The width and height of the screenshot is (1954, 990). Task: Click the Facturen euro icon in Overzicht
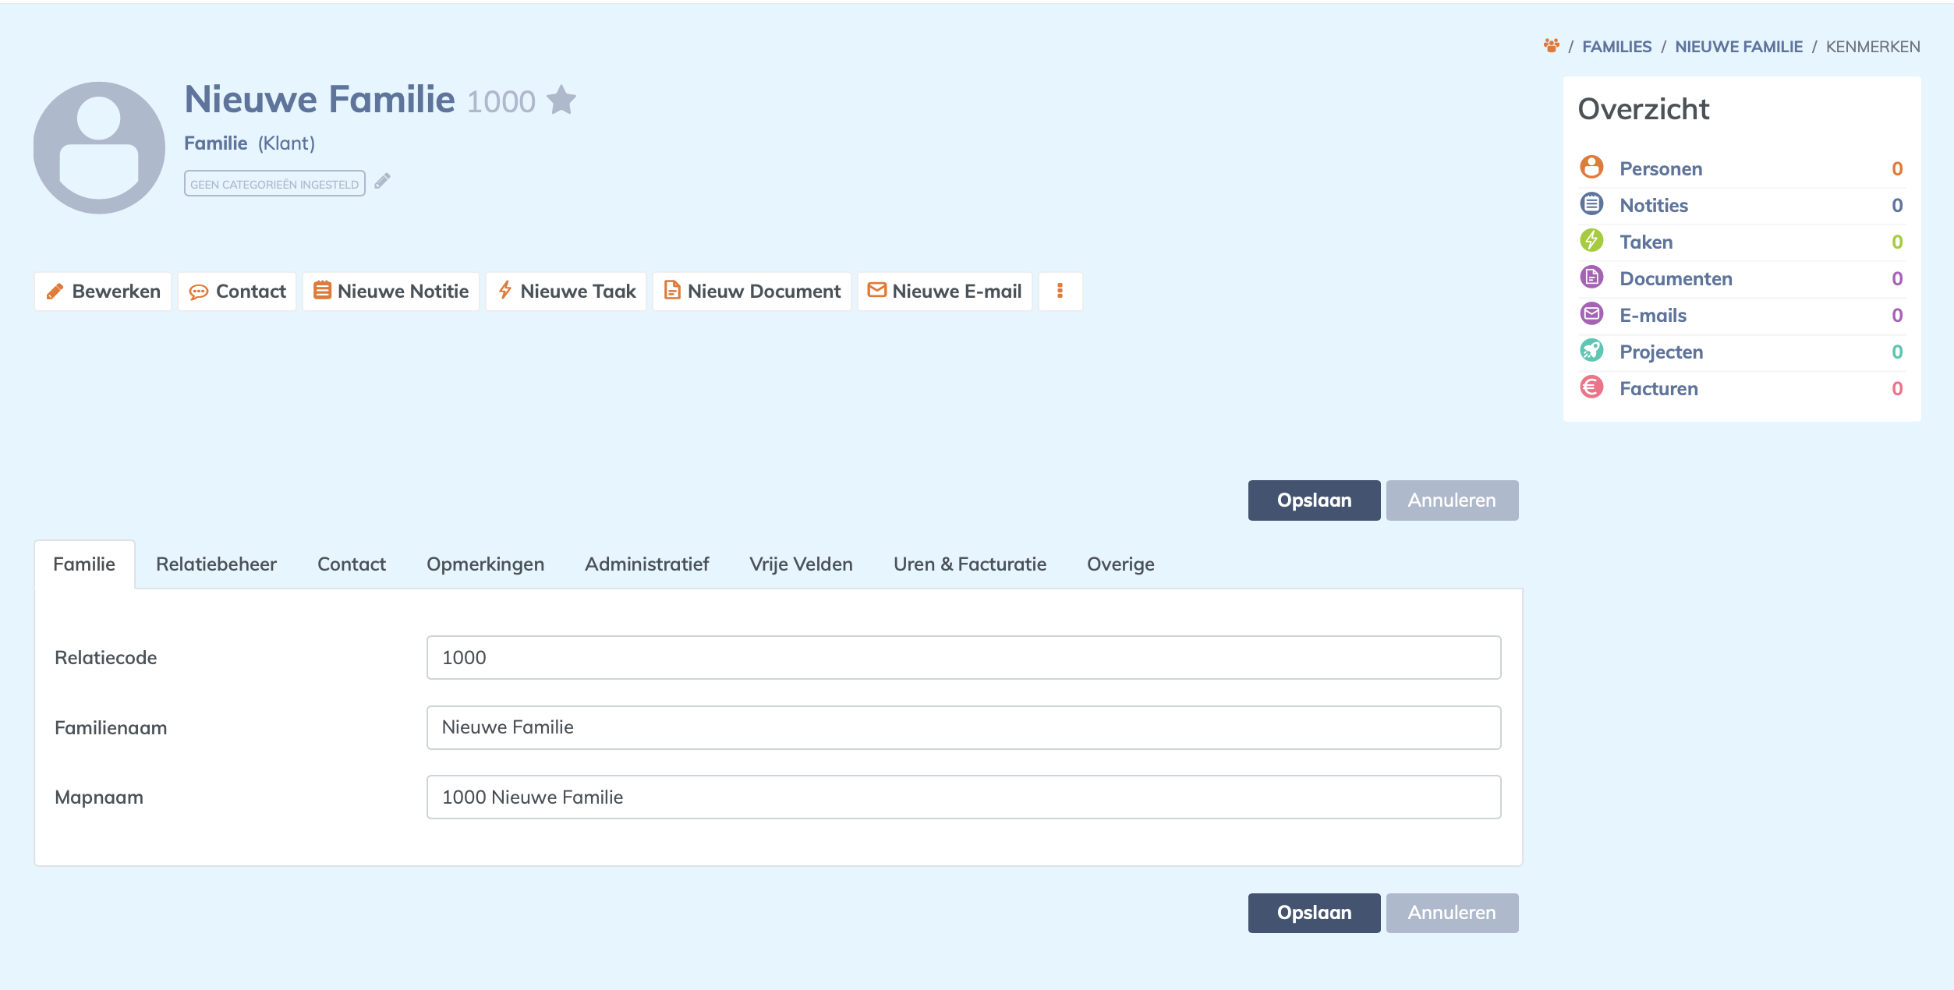point(1591,387)
